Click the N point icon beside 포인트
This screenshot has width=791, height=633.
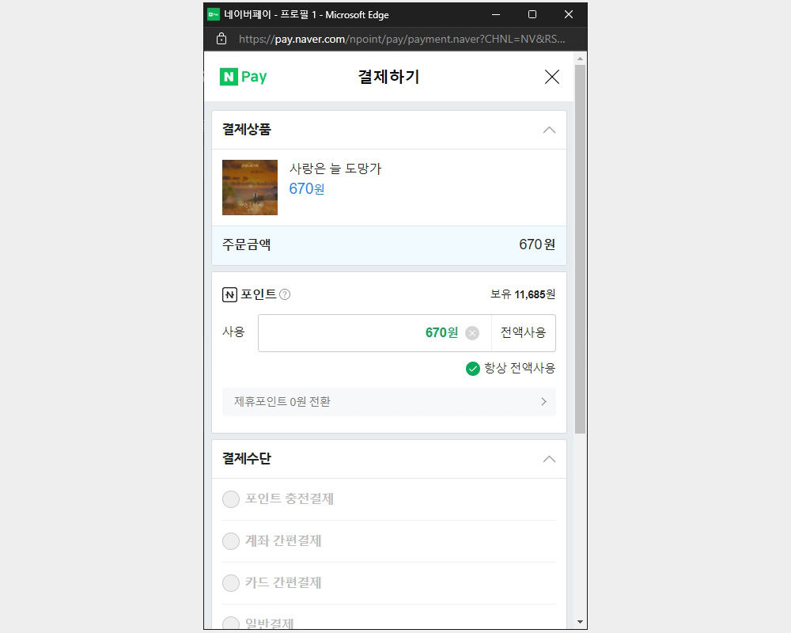pos(229,295)
